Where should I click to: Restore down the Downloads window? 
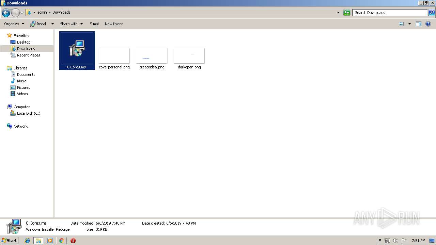pyautogui.click(x=426, y=3)
